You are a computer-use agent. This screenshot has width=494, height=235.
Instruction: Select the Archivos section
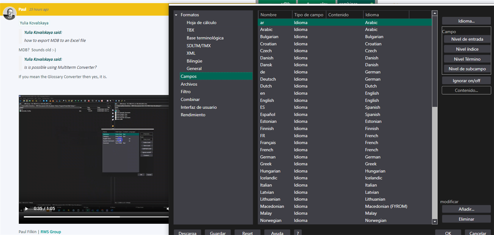(x=189, y=84)
